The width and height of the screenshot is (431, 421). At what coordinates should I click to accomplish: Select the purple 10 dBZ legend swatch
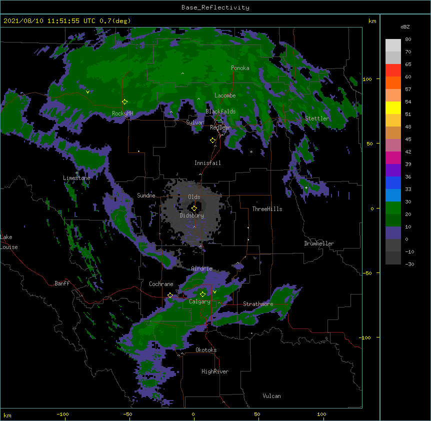pyautogui.click(x=393, y=233)
